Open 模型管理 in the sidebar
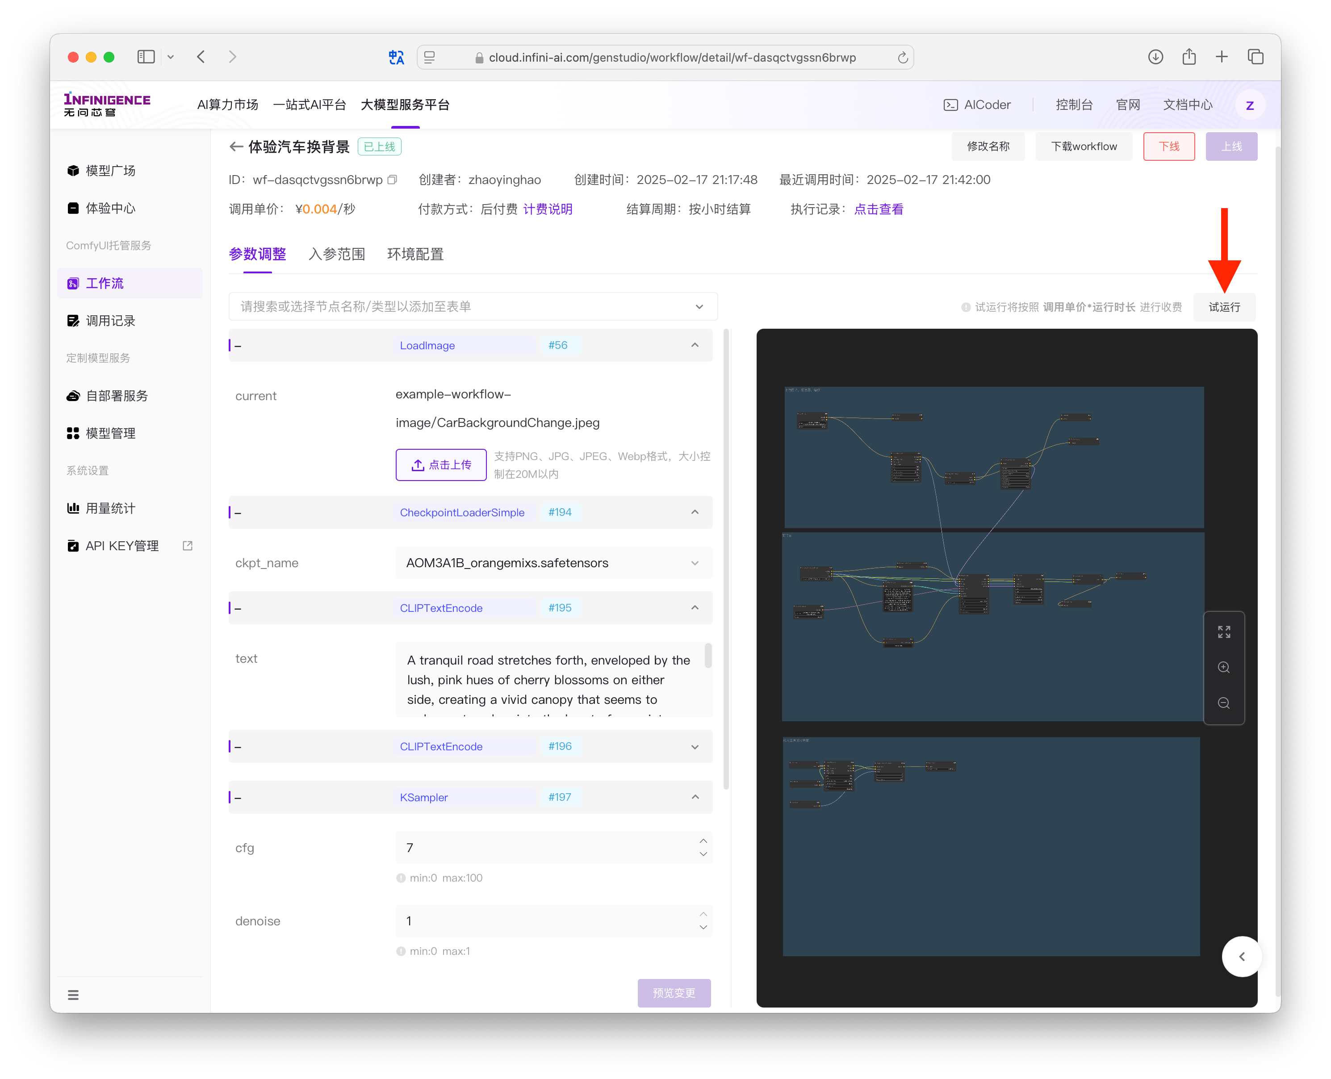This screenshot has width=1331, height=1079. [x=130, y=433]
